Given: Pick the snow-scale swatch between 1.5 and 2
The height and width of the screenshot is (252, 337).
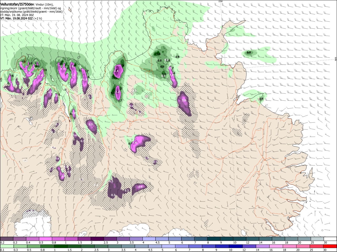Looking at the screenshot, I should pyautogui.click(x=85, y=239).
